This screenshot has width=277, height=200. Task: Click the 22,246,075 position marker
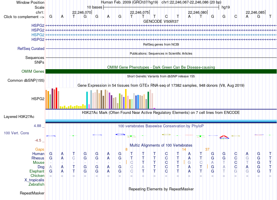pyautogui.click(x=140, y=12)
